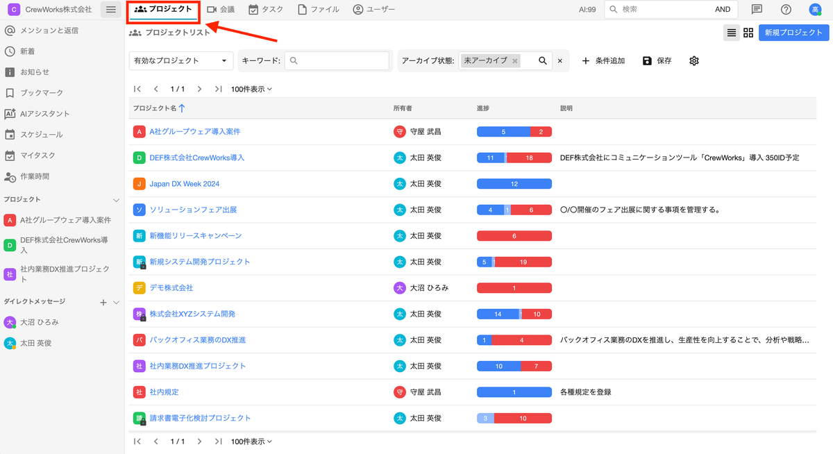Image resolution: width=833 pixels, height=454 pixels.
Task: Click the 新規プロジェクト button
Action: pyautogui.click(x=793, y=33)
